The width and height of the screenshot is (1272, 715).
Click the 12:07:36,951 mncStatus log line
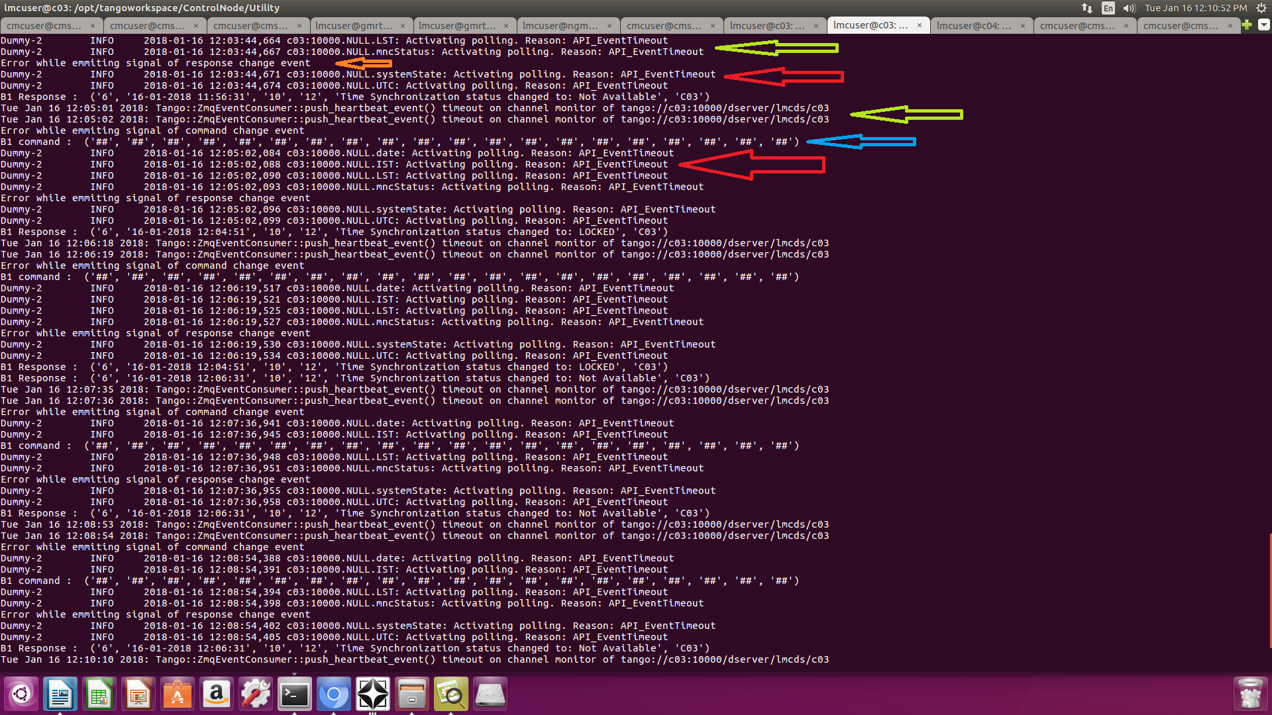[352, 468]
